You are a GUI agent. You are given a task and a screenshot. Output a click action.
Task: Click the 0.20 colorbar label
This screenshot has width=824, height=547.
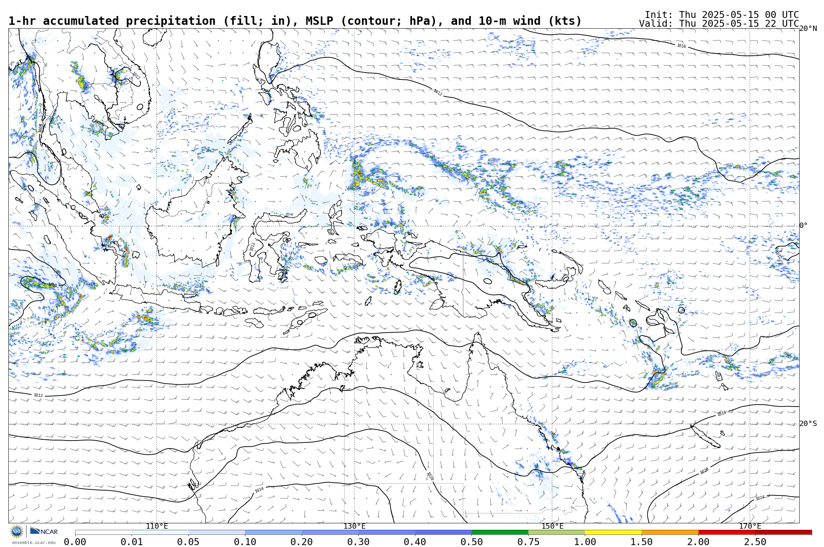(302, 542)
